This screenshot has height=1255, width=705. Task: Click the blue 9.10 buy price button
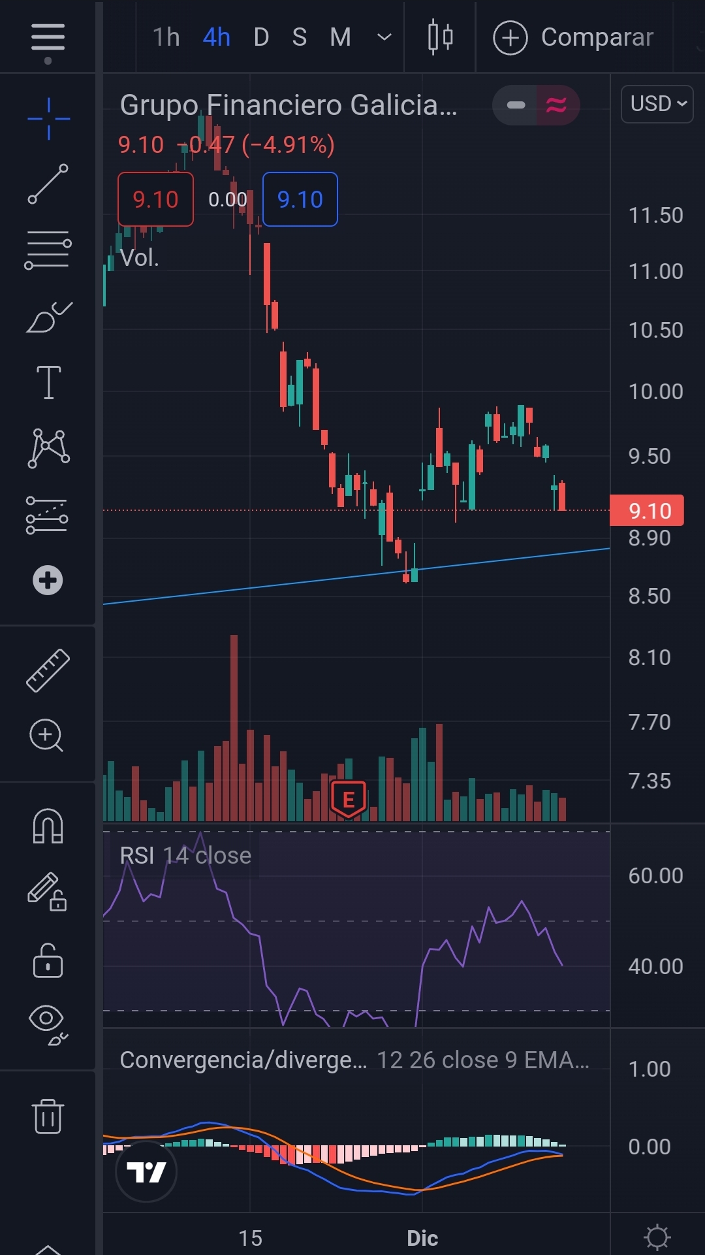(x=300, y=199)
